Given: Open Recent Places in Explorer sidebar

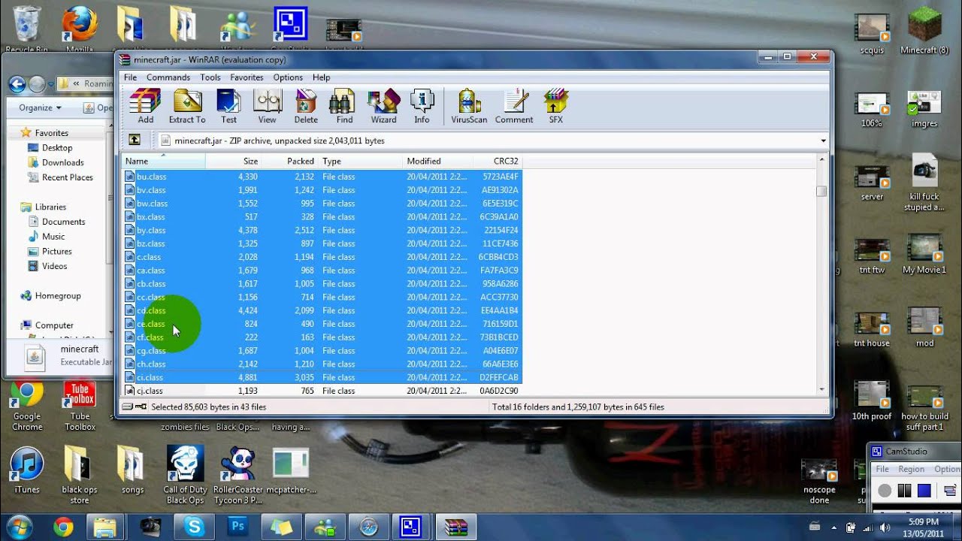Looking at the screenshot, I should click(x=67, y=177).
